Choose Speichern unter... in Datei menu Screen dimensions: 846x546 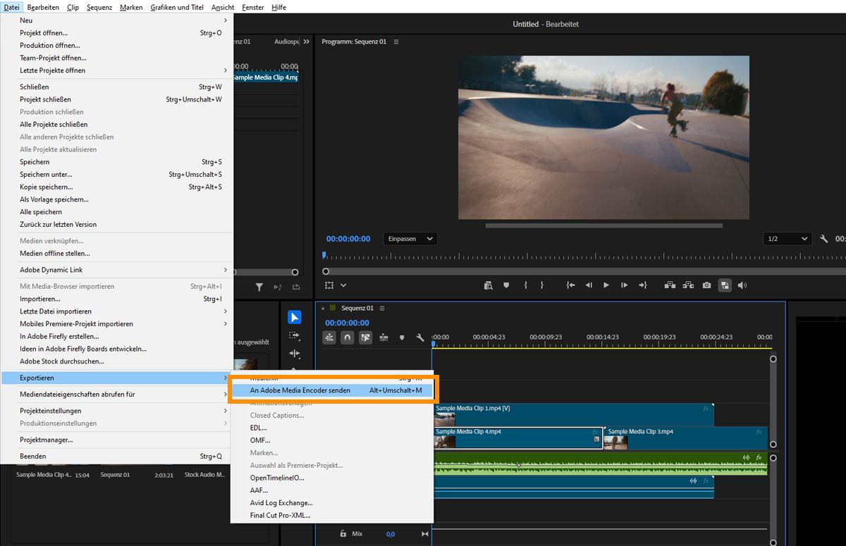[x=117, y=175]
